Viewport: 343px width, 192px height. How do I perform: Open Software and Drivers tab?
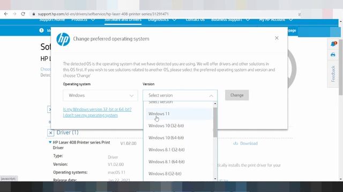(123, 20)
